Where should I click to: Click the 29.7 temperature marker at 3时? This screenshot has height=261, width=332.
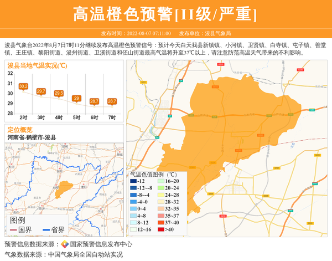click(x=41, y=91)
